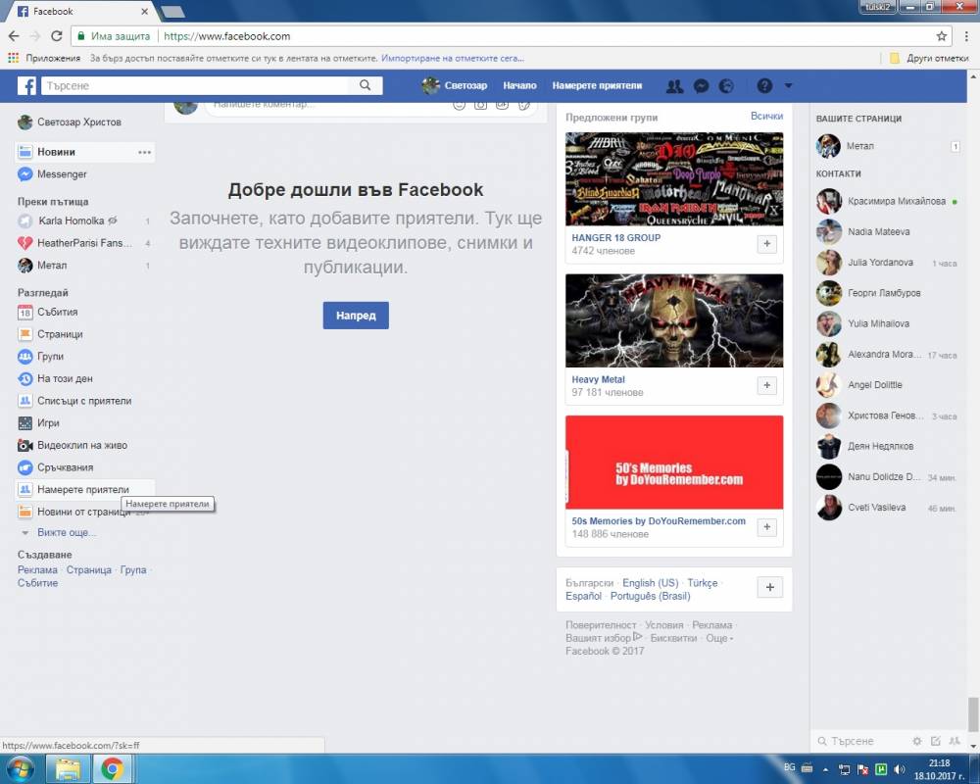
Task: Click the volume speaker icon in system tray
Action: 900,769
